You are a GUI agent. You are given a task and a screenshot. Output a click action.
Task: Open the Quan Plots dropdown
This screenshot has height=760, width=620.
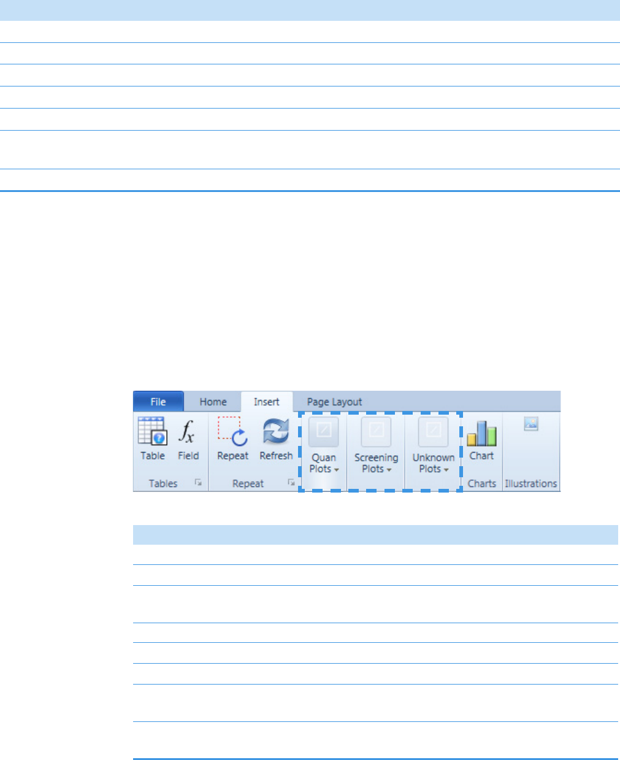coord(324,446)
